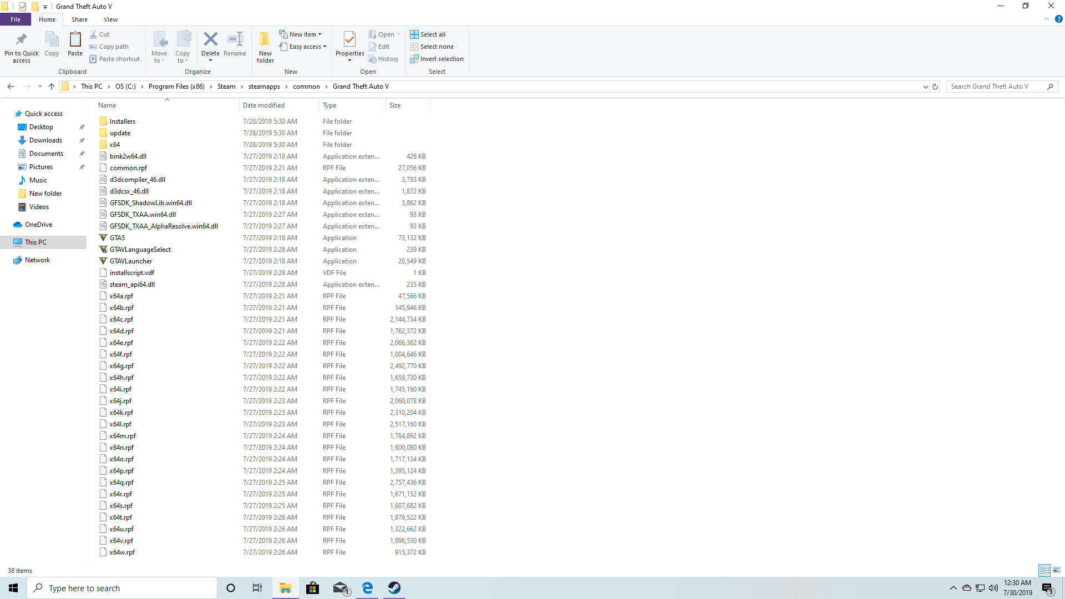This screenshot has width=1065, height=599.
Task: Click Invert selection
Action: pyautogui.click(x=437, y=59)
